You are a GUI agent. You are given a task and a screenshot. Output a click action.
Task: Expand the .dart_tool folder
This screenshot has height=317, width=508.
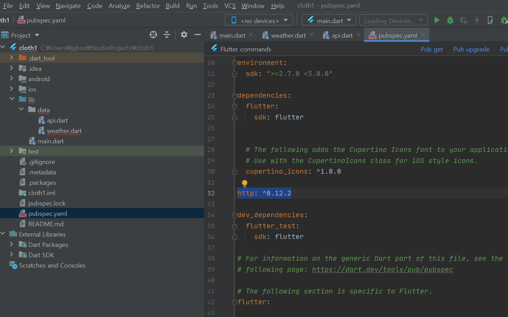pos(11,58)
